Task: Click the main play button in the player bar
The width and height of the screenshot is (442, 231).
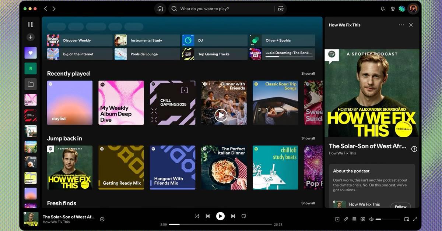Action: (220, 216)
